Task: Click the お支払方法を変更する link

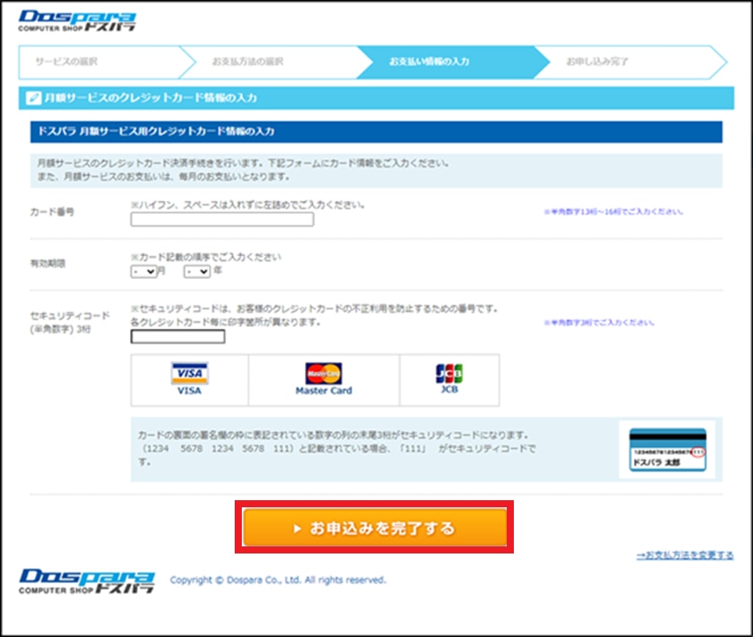Action: coord(685,555)
